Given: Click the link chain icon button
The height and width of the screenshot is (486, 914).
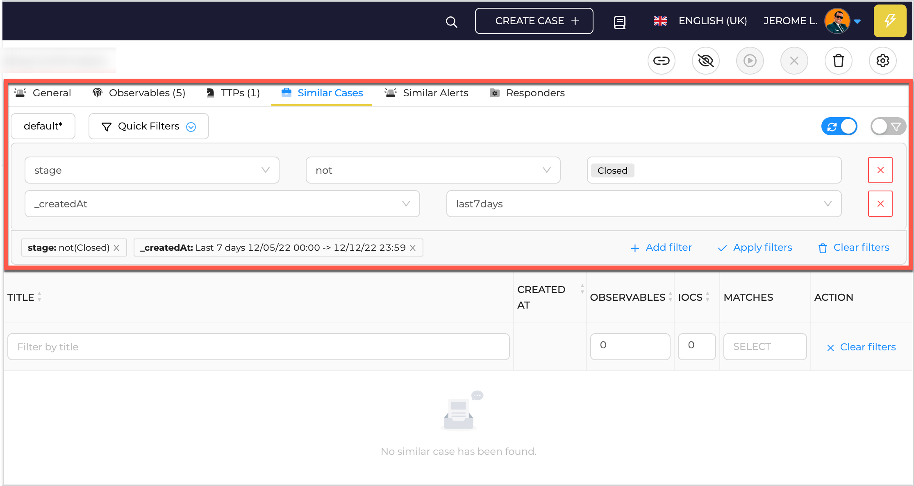Looking at the screenshot, I should [x=661, y=61].
